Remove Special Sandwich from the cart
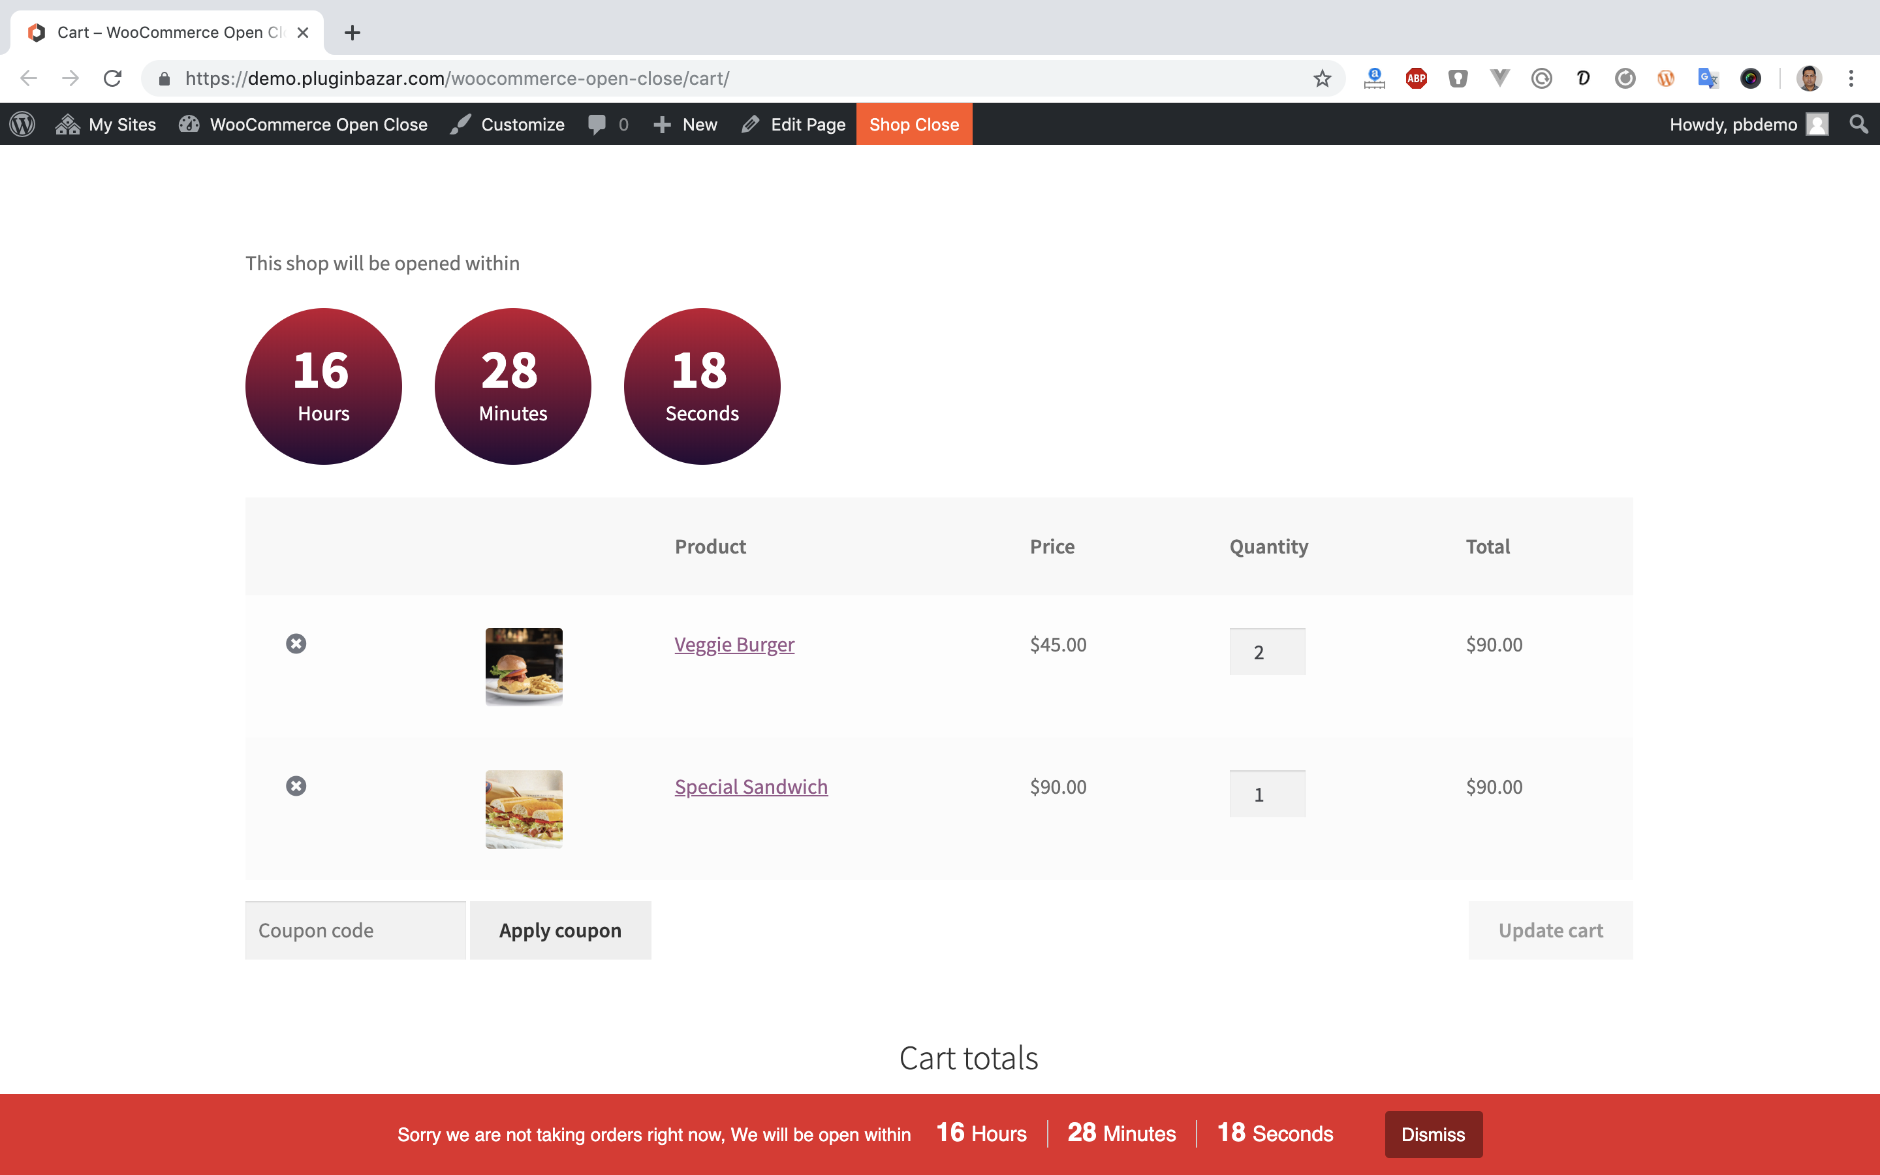 [296, 786]
